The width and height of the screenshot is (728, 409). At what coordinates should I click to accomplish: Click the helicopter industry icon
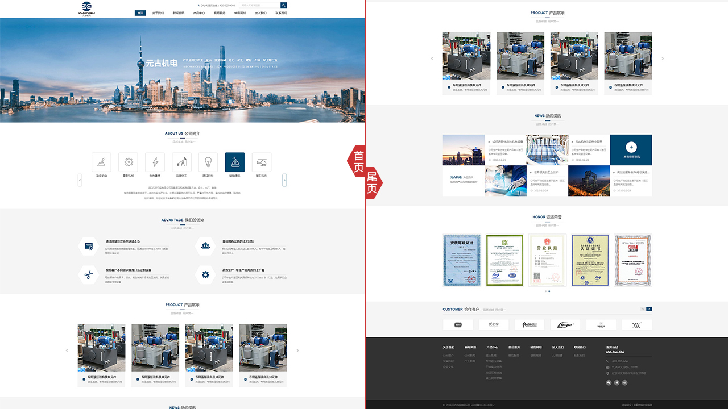click(262, 162)
